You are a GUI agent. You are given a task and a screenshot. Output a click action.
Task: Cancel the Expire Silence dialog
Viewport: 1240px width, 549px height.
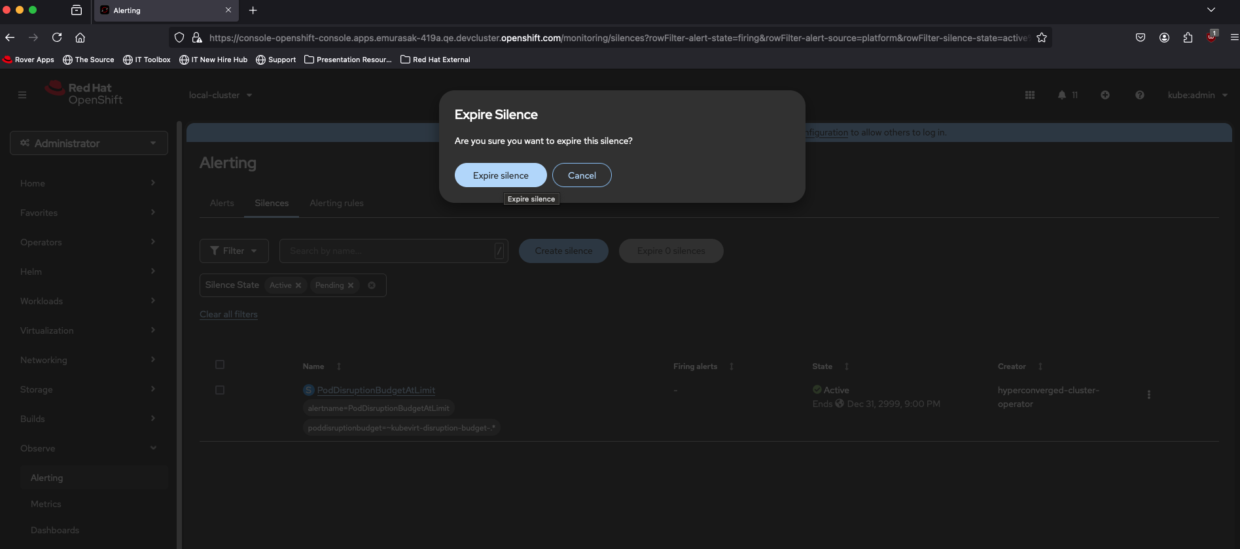(x=582, y=175)
